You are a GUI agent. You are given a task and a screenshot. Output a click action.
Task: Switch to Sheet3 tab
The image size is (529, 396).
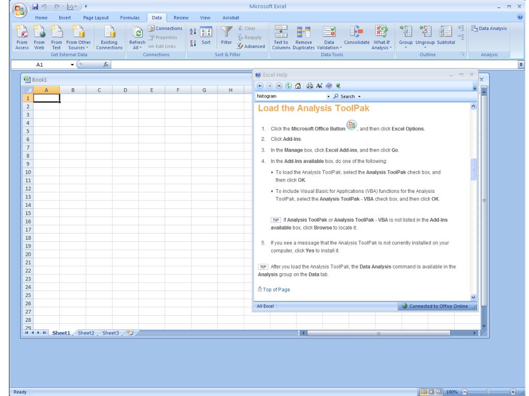pyautogui.click(x=111, y=333)
